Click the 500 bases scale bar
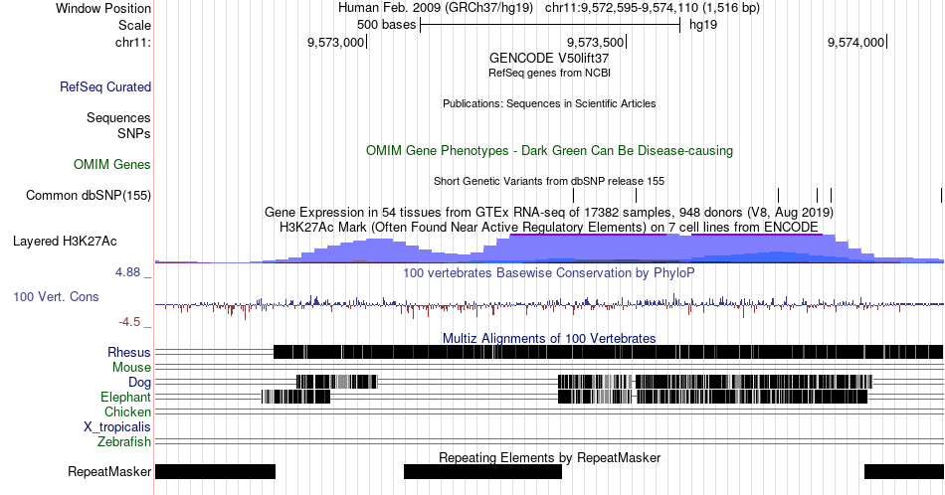The image size is (945, 495). 550,25
